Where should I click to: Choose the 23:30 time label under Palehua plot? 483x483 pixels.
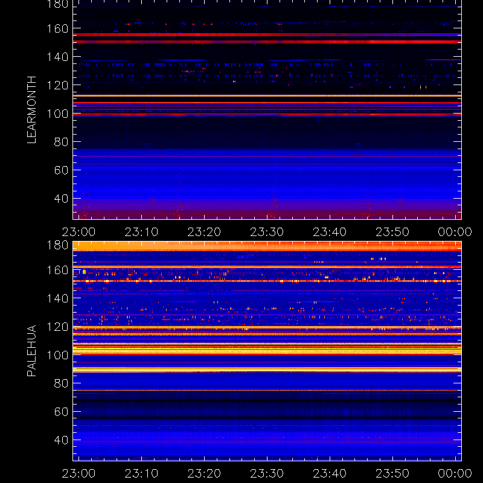tap(267, 473)
